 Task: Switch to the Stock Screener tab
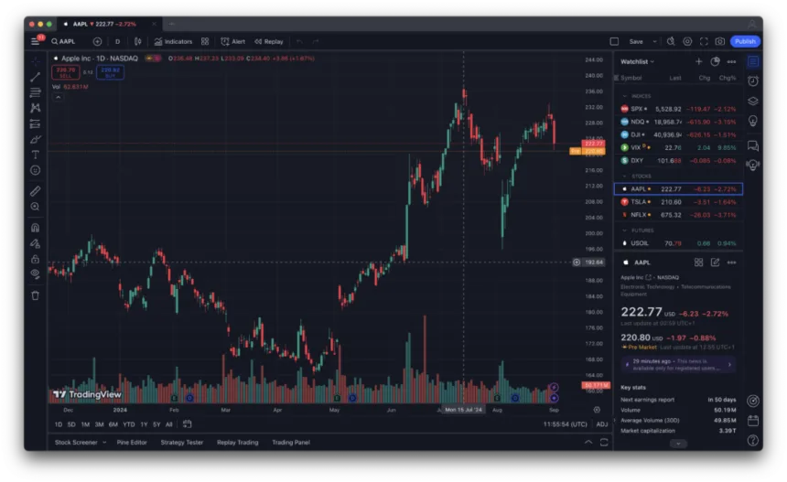coord(76,442)
